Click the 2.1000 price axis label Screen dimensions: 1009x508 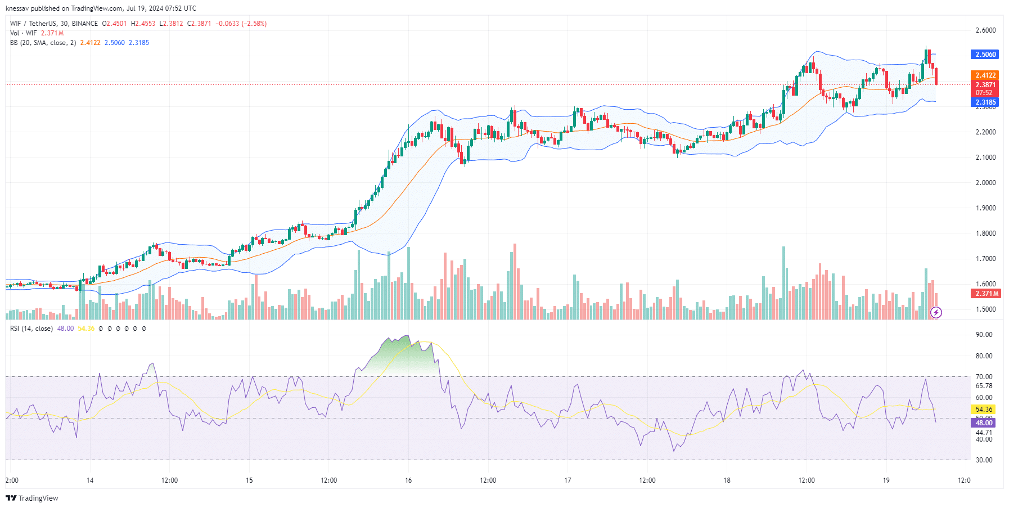click(x=985, y=158)
